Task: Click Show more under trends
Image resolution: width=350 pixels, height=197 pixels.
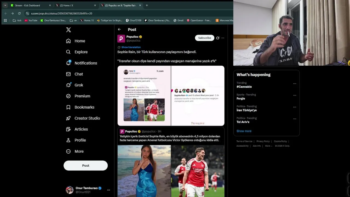Action: [244, 131]
